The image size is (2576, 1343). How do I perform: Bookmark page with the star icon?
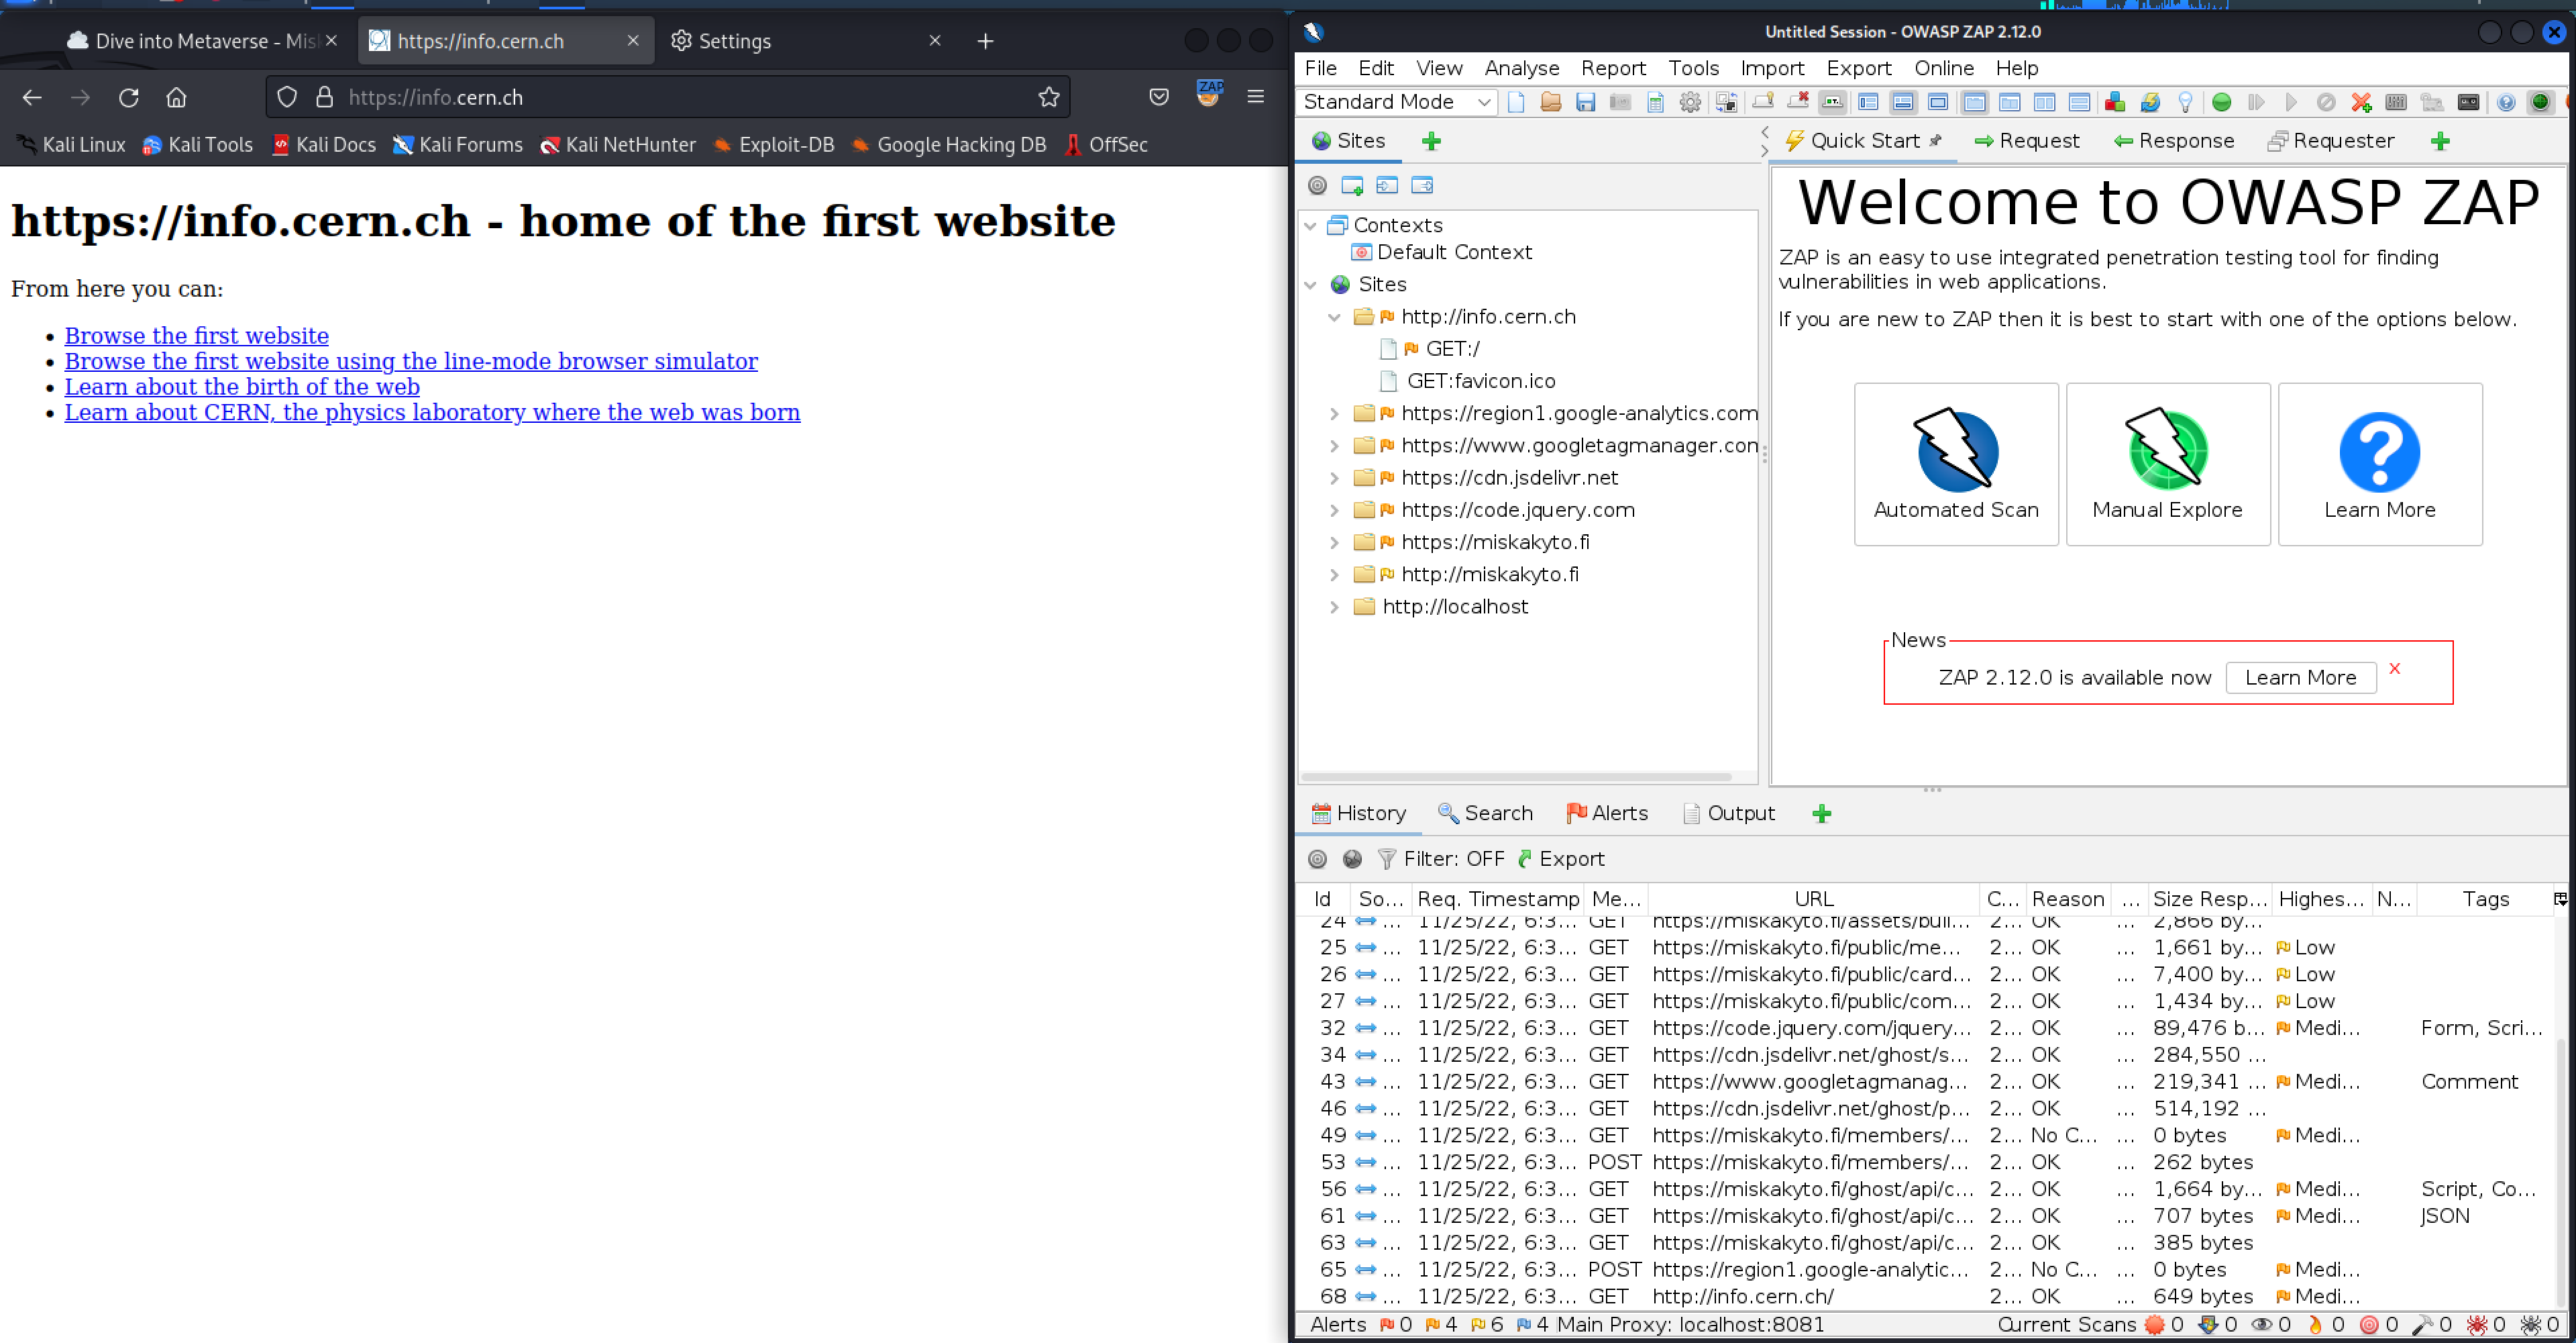coord(1048,97)
